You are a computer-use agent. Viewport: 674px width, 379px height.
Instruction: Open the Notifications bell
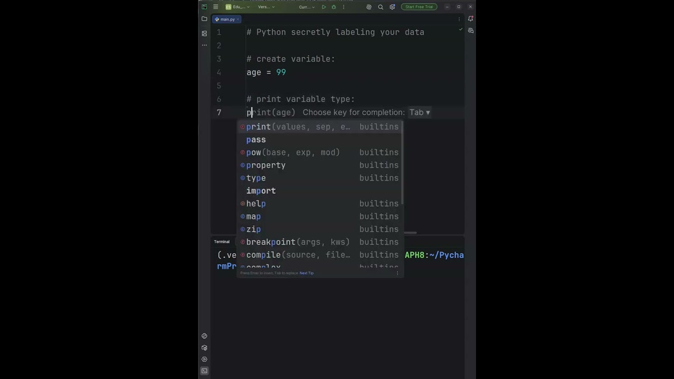pos(470,18)
